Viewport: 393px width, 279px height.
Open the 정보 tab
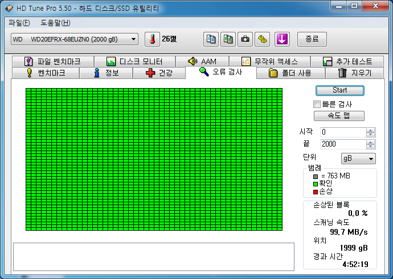106,73
